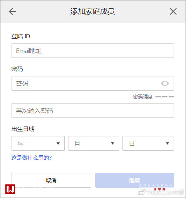Toggle password visibility eye icon

coord(165,83)
